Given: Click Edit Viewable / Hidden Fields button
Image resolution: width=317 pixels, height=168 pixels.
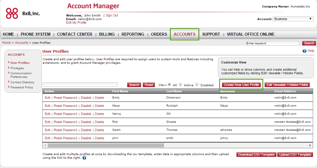Looking at the screenshot, I should pos(287,85).
